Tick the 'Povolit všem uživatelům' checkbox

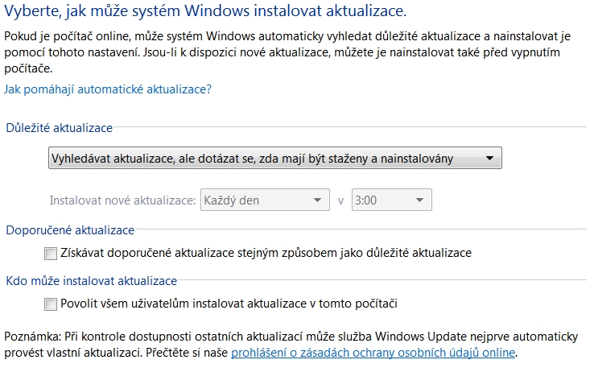tap(52, 304)
